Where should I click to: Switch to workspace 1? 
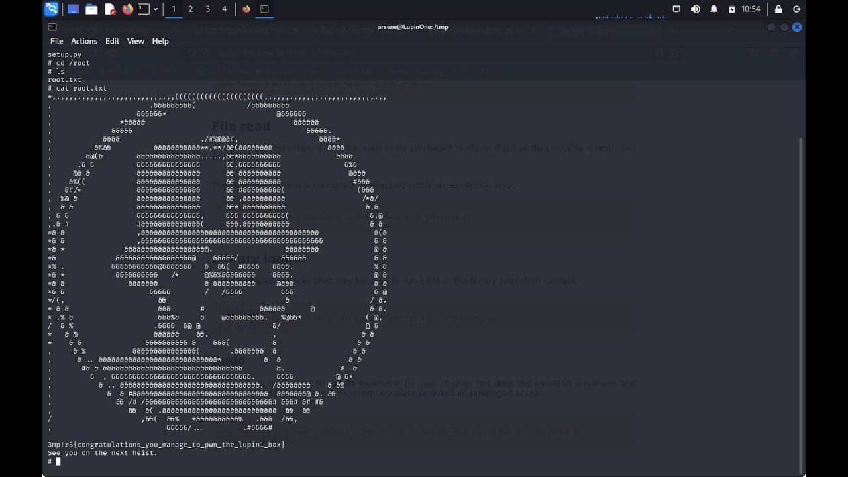[174, 9]
